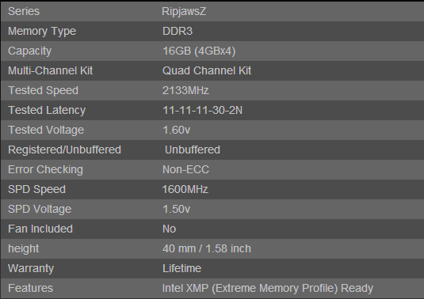
Task: Click the SPD Speed 1600MHz value
Action: tap(185, 189)
